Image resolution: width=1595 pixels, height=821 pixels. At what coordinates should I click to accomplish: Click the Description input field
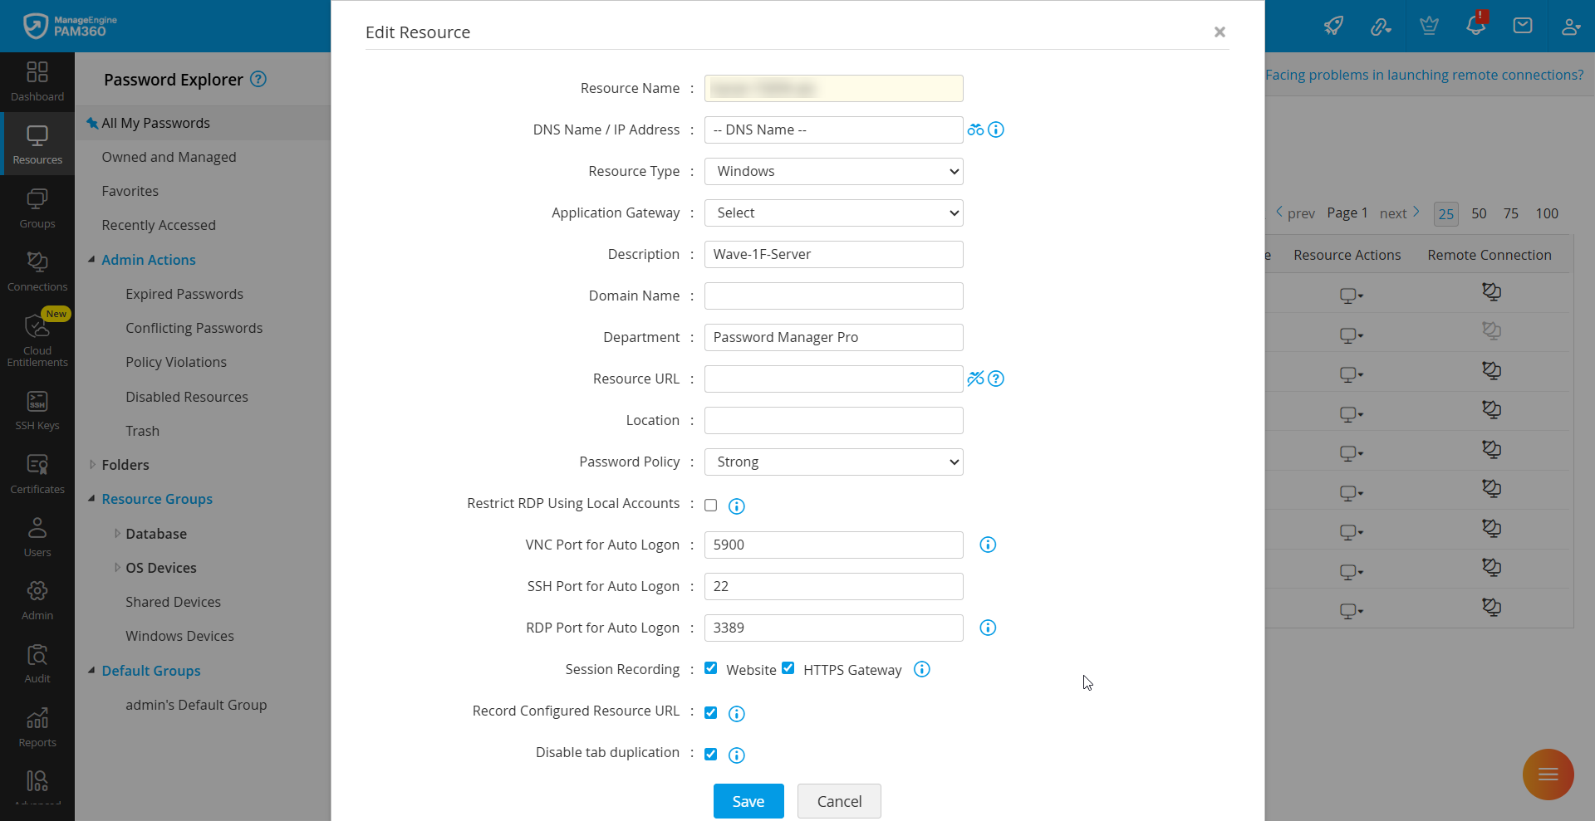[x=833, y=254]
